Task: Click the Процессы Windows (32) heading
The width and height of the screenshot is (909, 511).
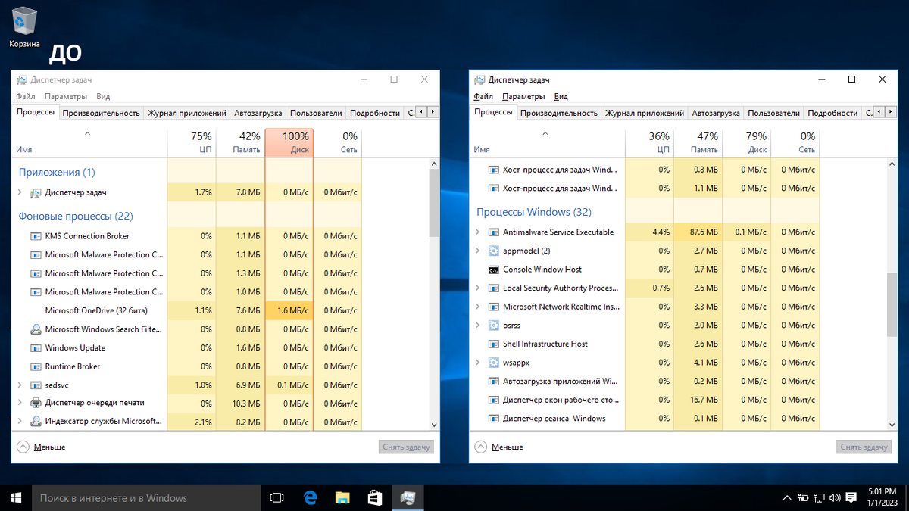Action: (534, 212)
